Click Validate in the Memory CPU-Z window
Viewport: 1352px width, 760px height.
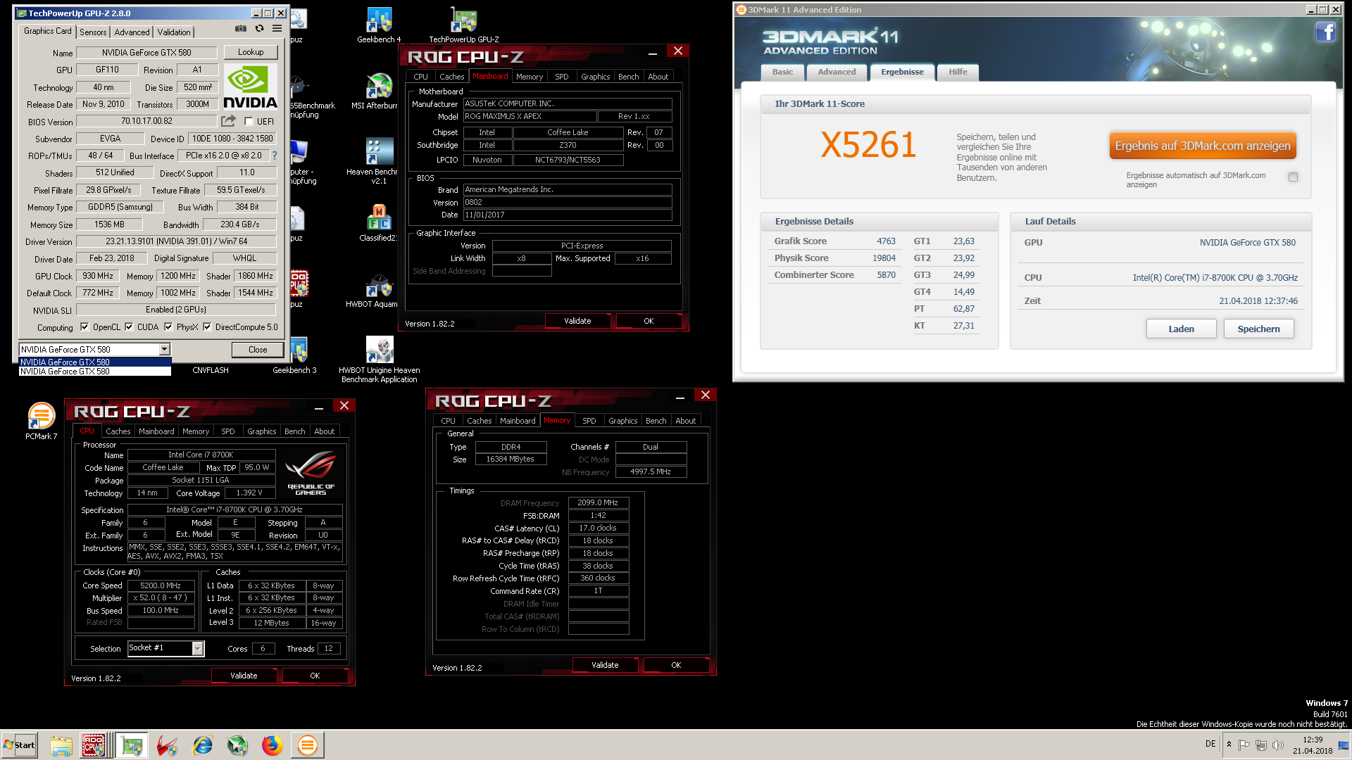pyautogui.click(x=605, y=665)
